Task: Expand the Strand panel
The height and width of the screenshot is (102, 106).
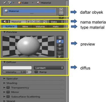Action: [4, 101]
